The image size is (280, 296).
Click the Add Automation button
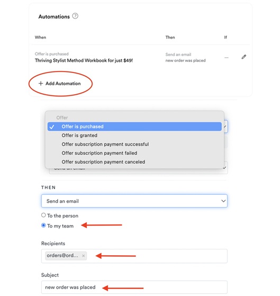coord(60,84)
